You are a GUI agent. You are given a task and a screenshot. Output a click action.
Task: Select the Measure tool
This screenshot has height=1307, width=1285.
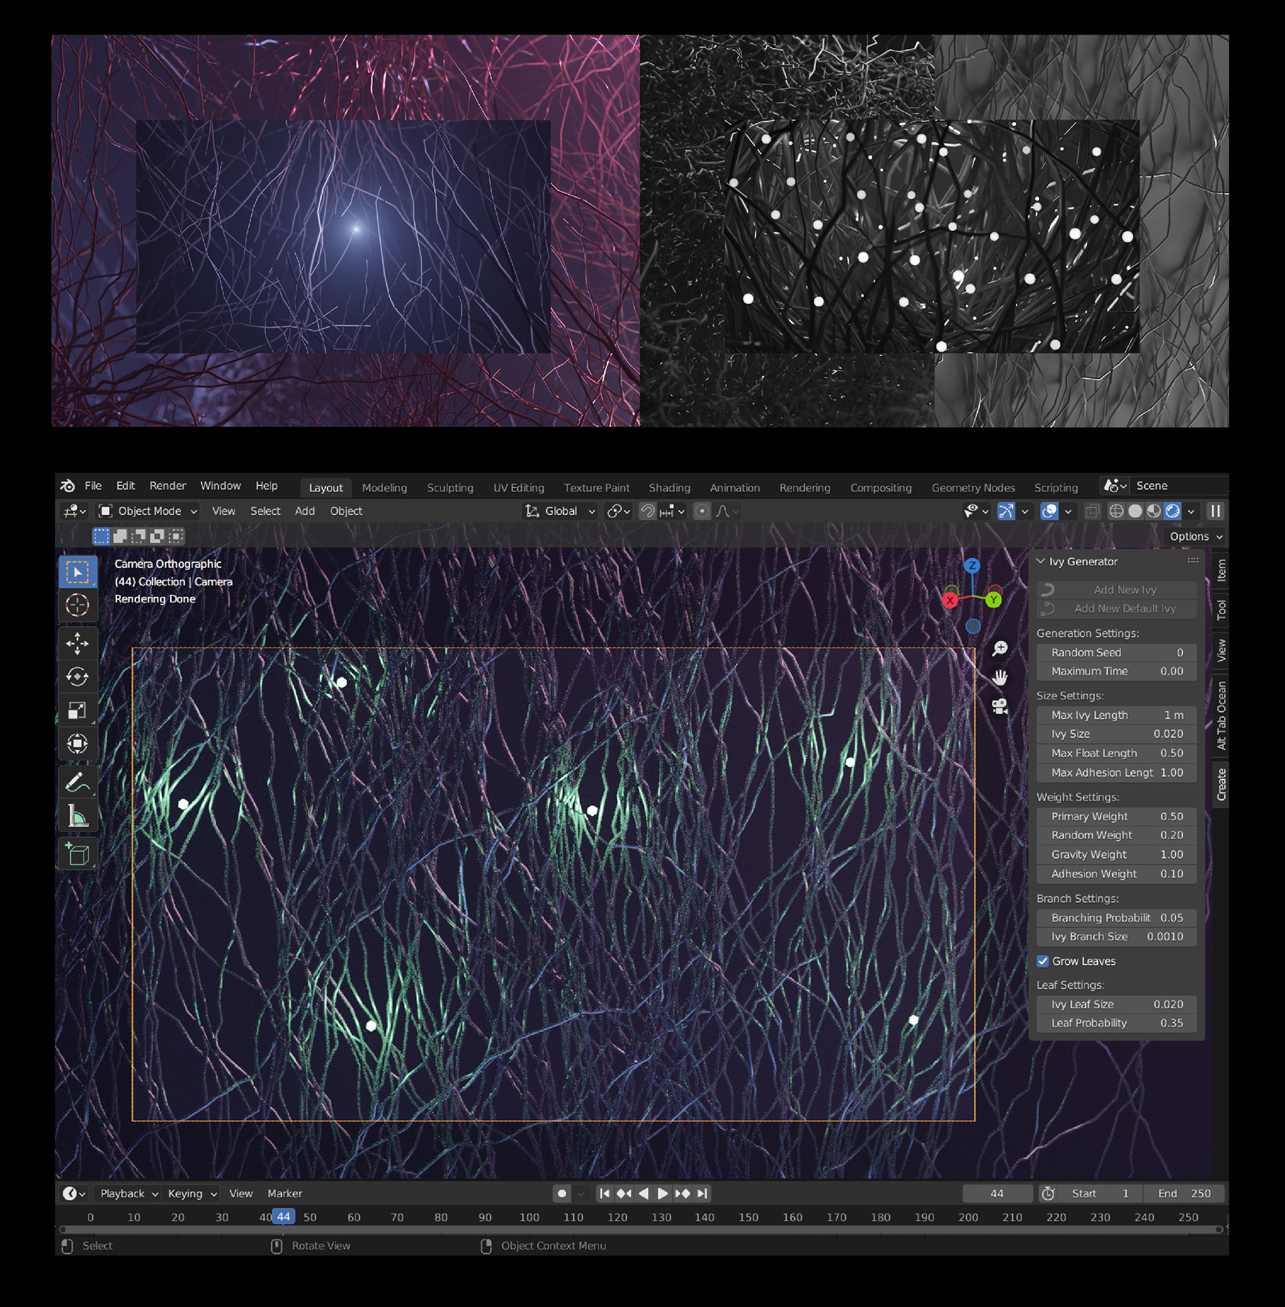[x=77, y=816]
